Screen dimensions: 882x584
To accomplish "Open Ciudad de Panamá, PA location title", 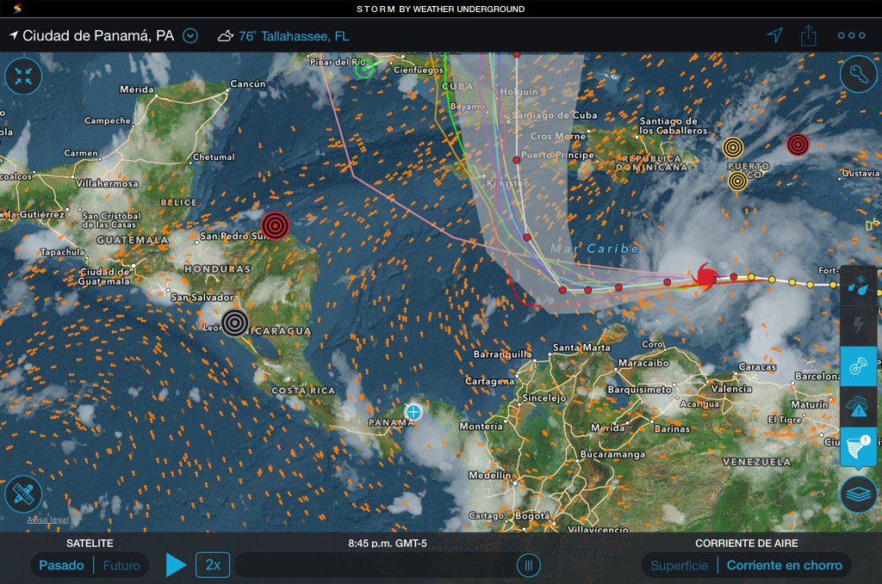I will pyautogui.click(x=98, y=36).
